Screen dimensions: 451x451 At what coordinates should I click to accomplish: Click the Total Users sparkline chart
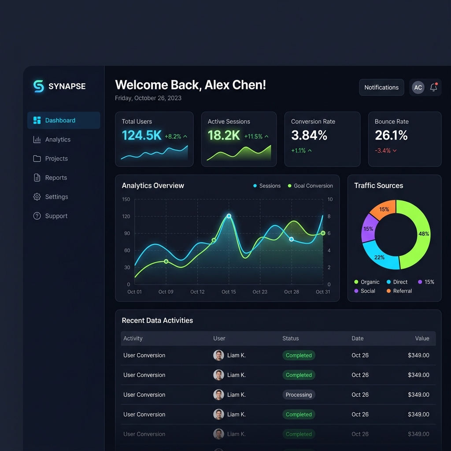pos(154,152)
